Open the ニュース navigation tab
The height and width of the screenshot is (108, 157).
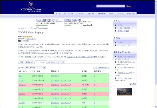click(80, 14)
